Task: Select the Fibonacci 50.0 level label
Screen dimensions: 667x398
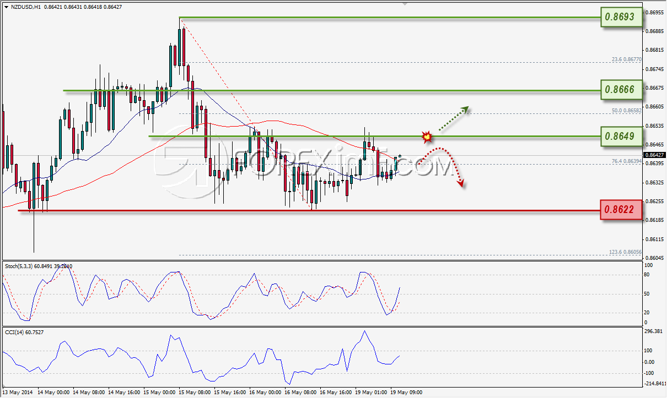Action: [627, 110]
